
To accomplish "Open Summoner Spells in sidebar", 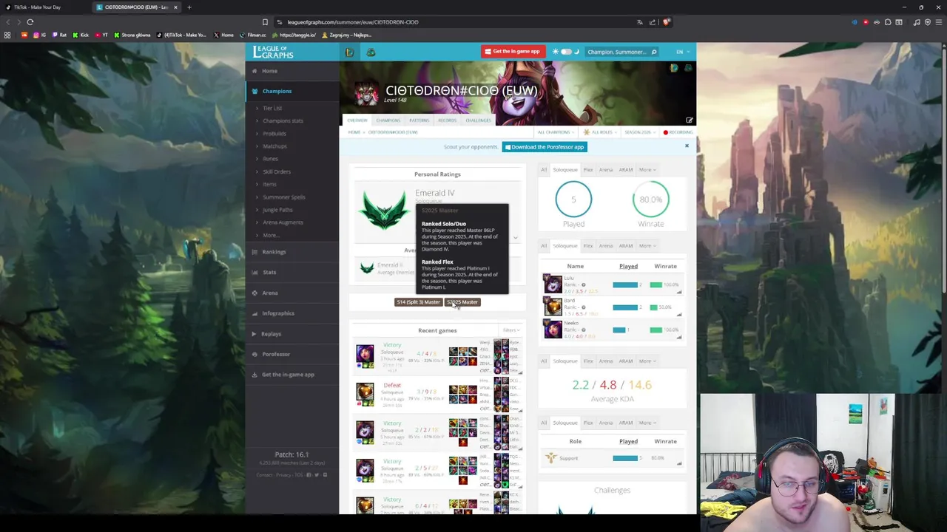I will pos(283,197).
